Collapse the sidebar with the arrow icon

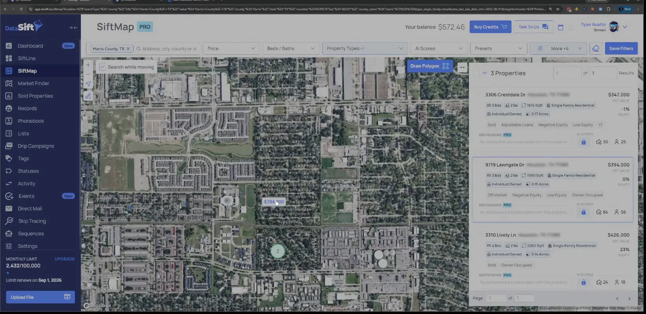73,28
